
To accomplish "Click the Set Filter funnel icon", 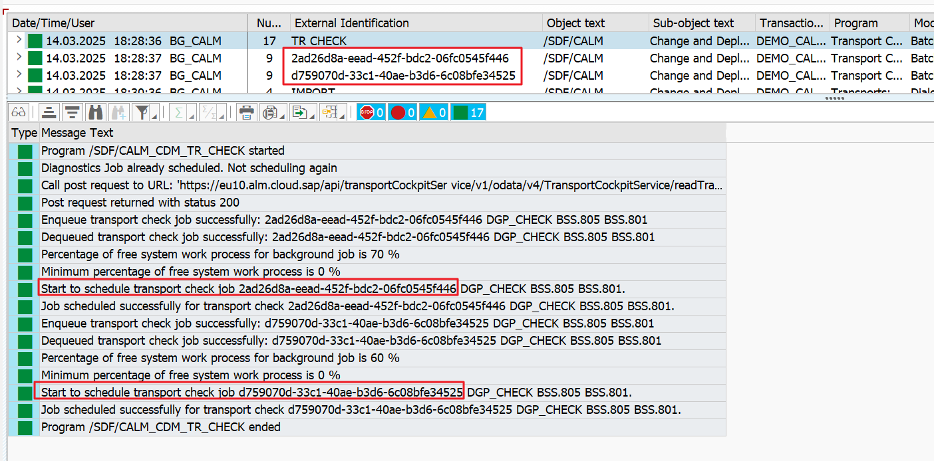I will [140, 112].
